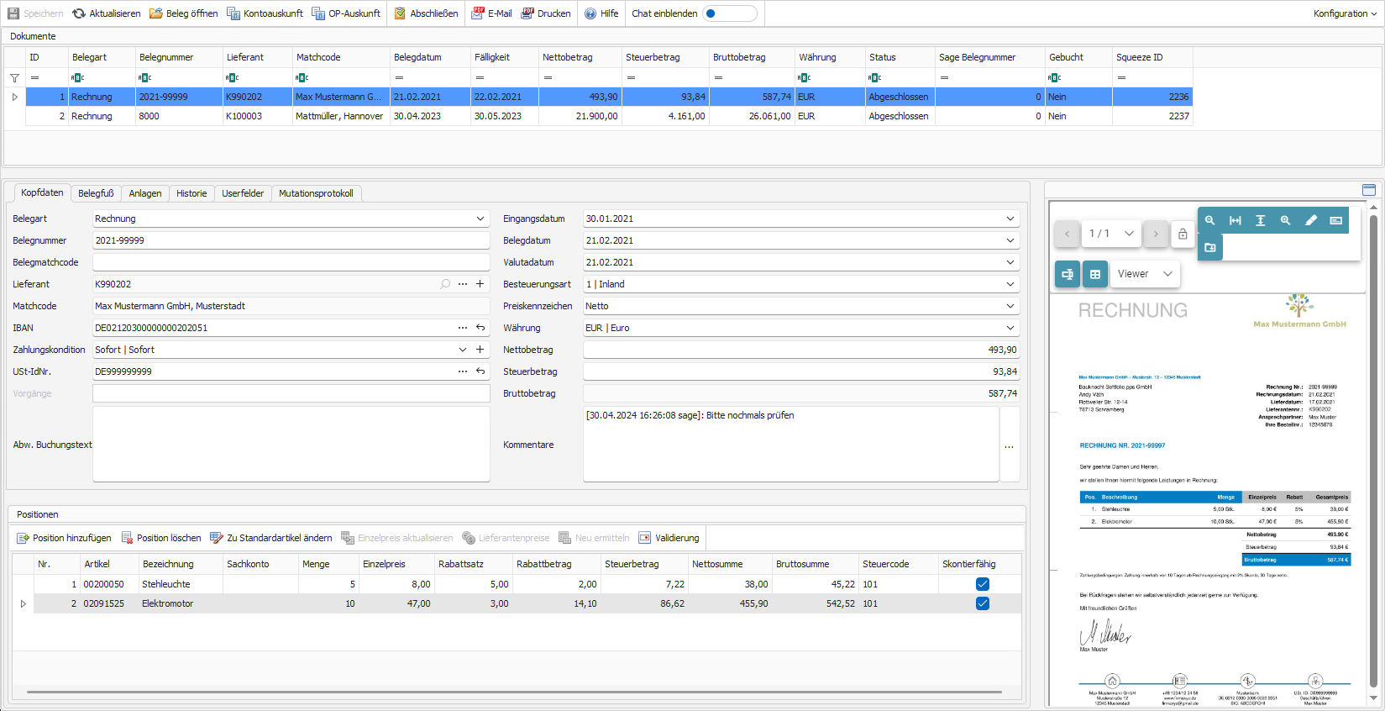Open the Belegart dropdown in Kopfdaten
This screenshot has height=711, width=1385.
pos(480,219)
